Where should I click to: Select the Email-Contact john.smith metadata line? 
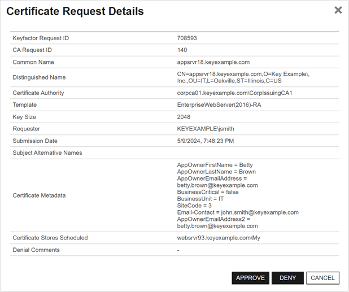[x=237, y=212]
